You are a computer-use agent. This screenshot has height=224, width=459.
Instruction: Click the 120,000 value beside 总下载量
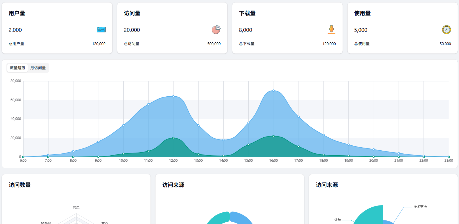click(x=329, y=44)
